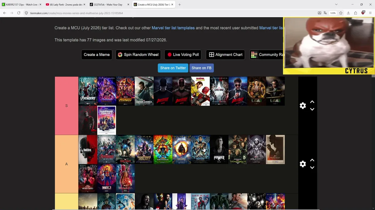The height and width of the screenshot is (210, 375).
Task: Open settings gear for the S tier
Action: [x=303, y=106]
